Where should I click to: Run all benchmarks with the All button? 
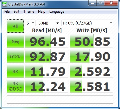coord(15,26)
